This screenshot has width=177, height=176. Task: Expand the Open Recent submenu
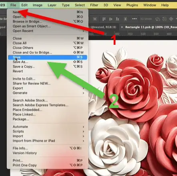(48, 31)
